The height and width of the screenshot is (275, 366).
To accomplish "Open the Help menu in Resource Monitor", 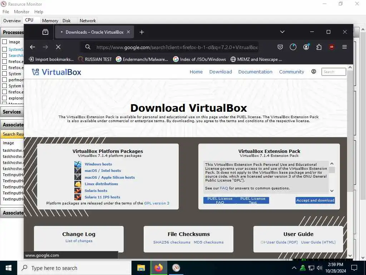I will [x=39, y=12].
